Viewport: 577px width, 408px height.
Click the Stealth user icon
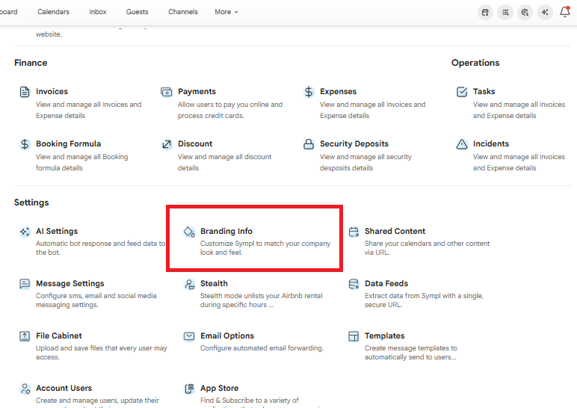pos(189,284)
